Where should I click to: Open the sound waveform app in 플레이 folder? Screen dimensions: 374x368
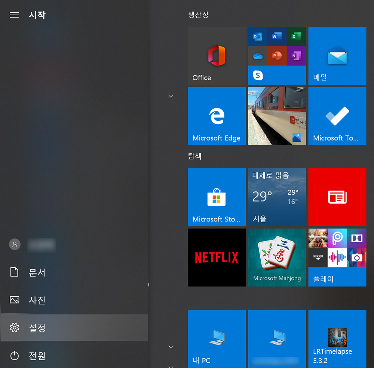[x=337, y=258]
